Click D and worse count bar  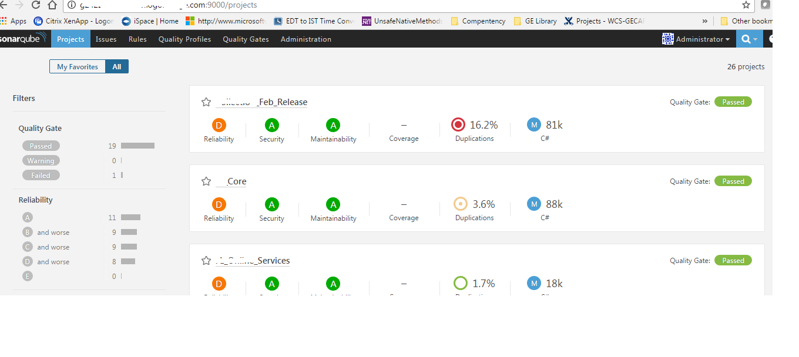point(128,261)
